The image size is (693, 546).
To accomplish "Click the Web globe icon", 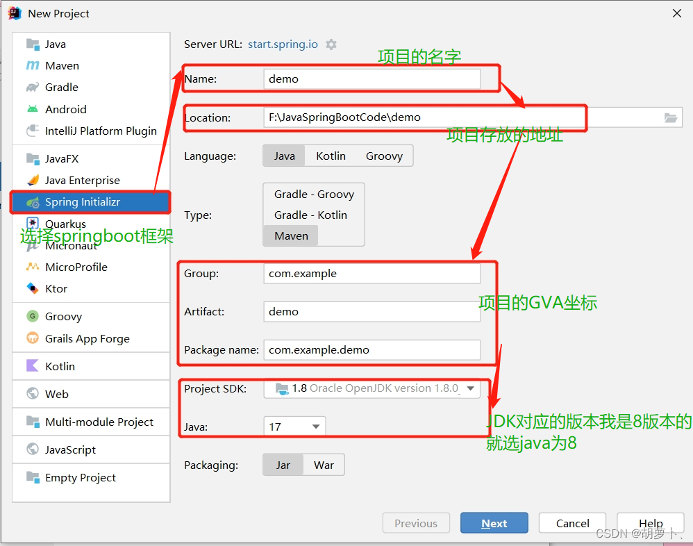I will (x=33, y=393).
